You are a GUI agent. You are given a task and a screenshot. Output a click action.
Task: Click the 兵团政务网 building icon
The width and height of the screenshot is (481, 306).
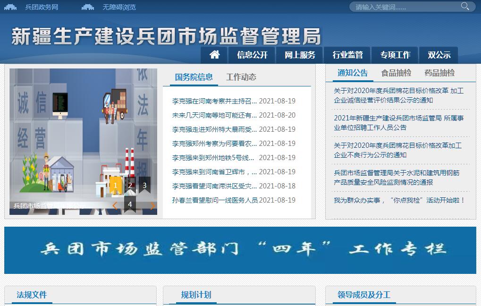[10, 7]
